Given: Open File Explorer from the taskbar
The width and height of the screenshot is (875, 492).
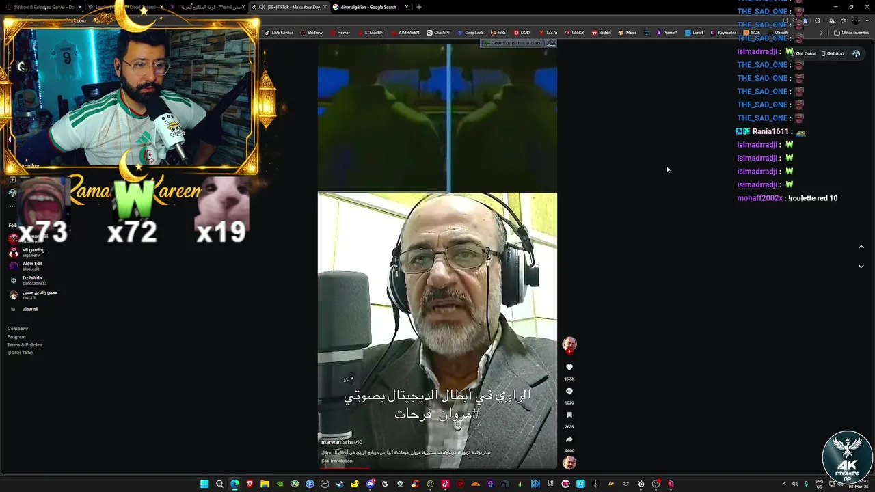Looking at the screenshot, I should [265, 484].
